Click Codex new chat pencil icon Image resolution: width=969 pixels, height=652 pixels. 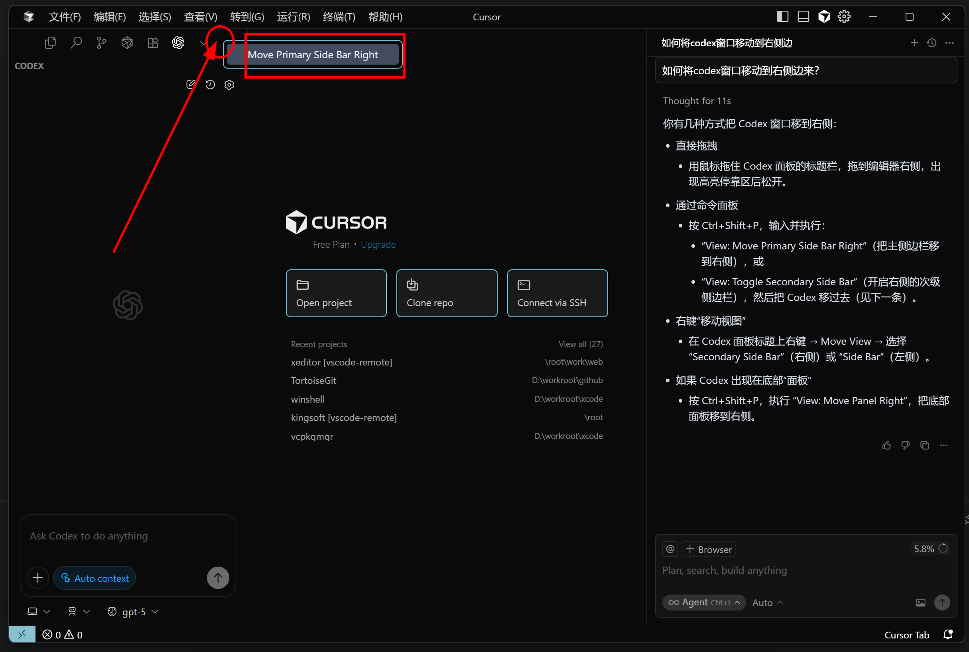191,85
